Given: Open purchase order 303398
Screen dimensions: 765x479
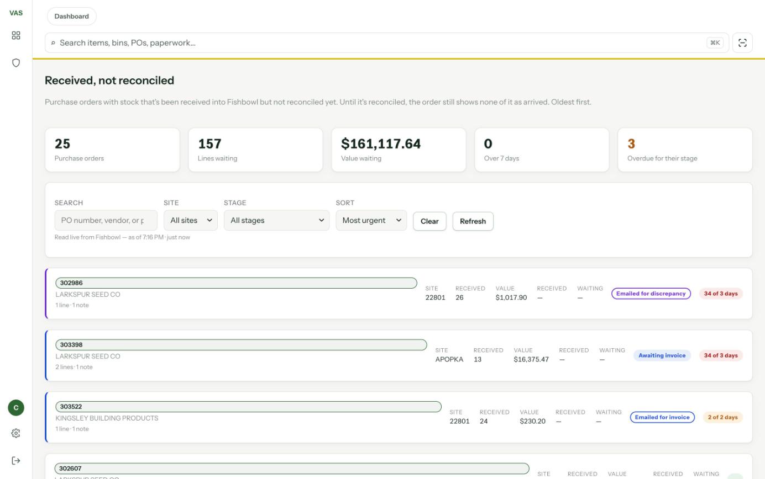Looking at the screenshot, I should coord(241,345).
